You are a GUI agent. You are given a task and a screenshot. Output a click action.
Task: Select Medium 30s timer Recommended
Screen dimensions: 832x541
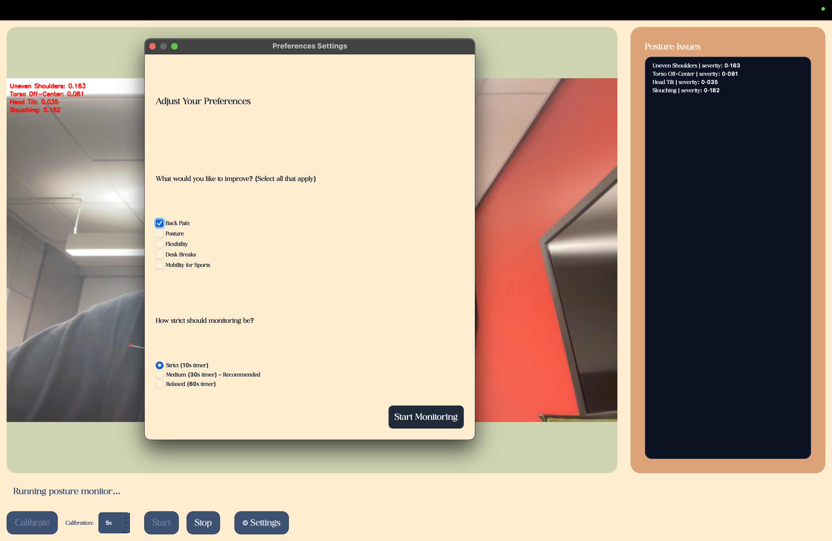coord(159,375)
